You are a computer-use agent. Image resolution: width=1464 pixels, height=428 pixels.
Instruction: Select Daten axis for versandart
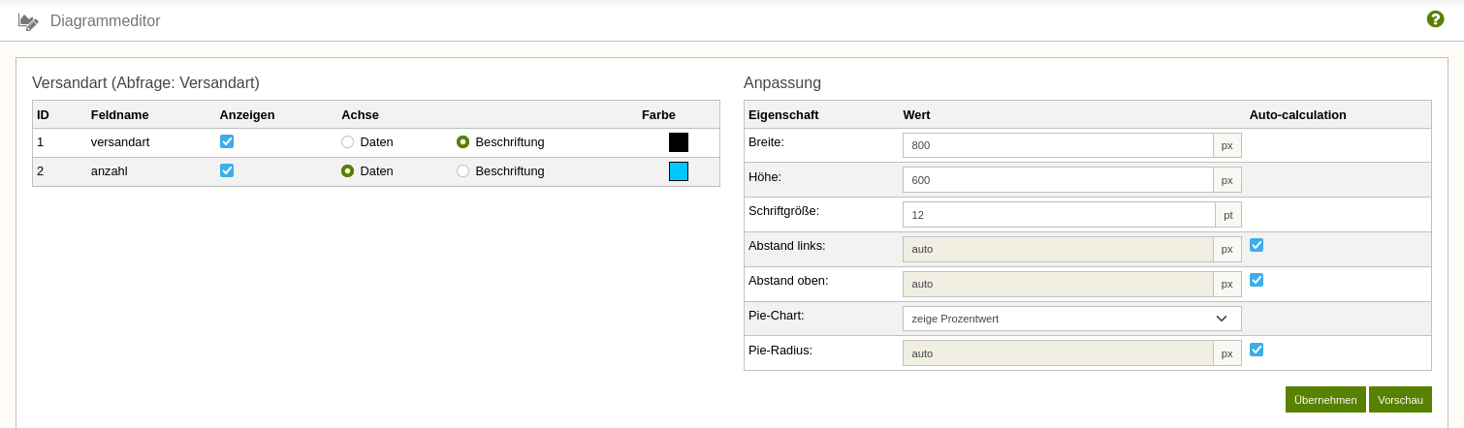347,141
